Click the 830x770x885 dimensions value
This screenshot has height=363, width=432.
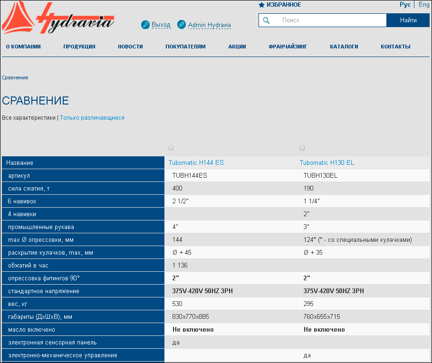coord(191,317)
